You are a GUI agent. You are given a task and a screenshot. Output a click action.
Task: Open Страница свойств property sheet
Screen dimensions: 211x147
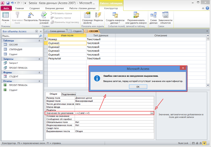[87, 18]
